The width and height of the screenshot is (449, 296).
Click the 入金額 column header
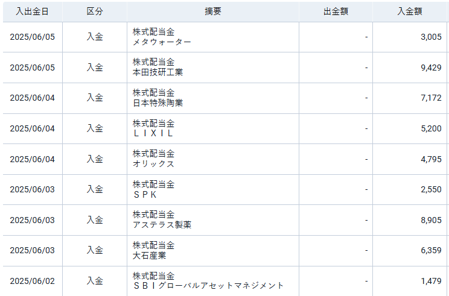click(410, 11)
